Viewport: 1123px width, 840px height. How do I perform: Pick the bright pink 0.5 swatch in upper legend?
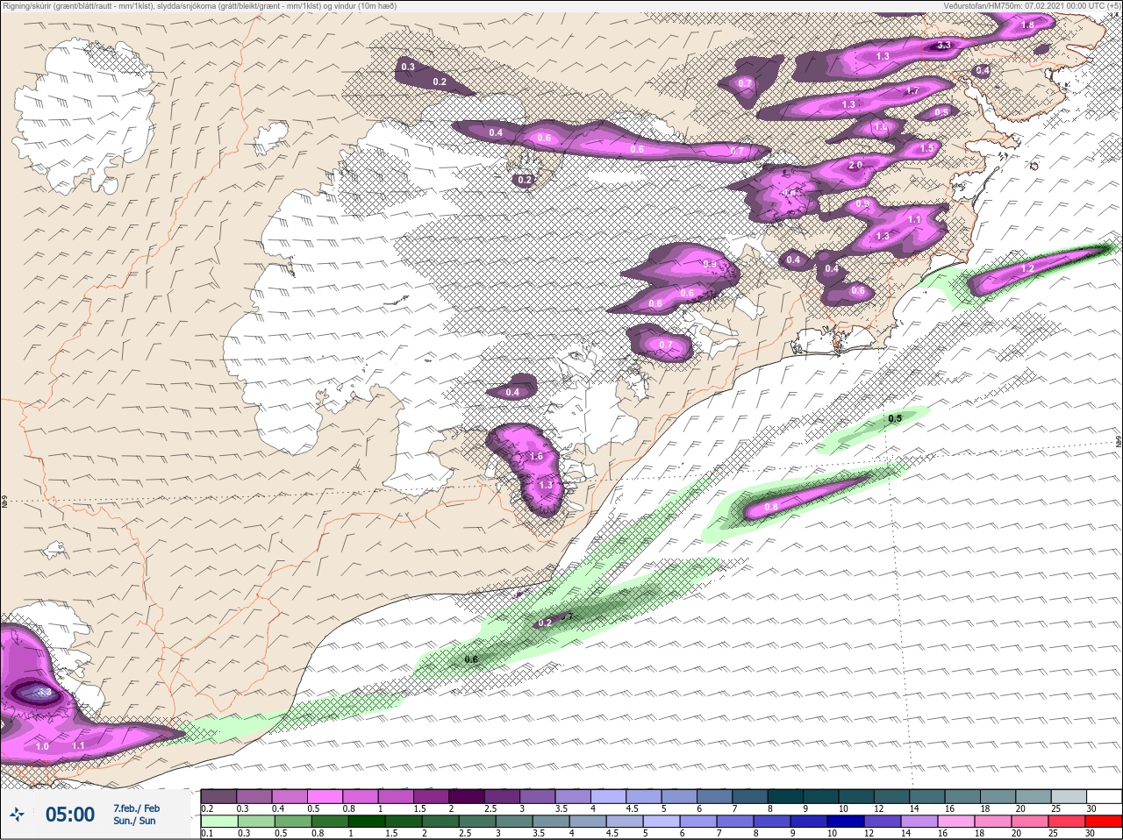[x=325, y=796]
